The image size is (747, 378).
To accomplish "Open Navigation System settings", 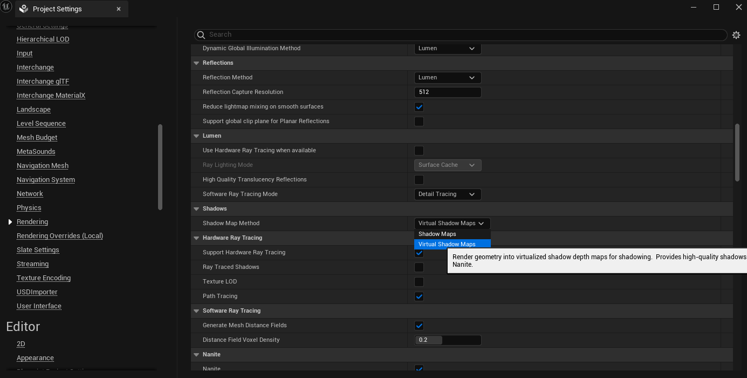I will pos(46,180).
